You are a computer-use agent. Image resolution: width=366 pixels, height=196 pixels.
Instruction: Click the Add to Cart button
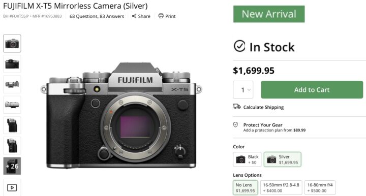[x=312, y=90]
